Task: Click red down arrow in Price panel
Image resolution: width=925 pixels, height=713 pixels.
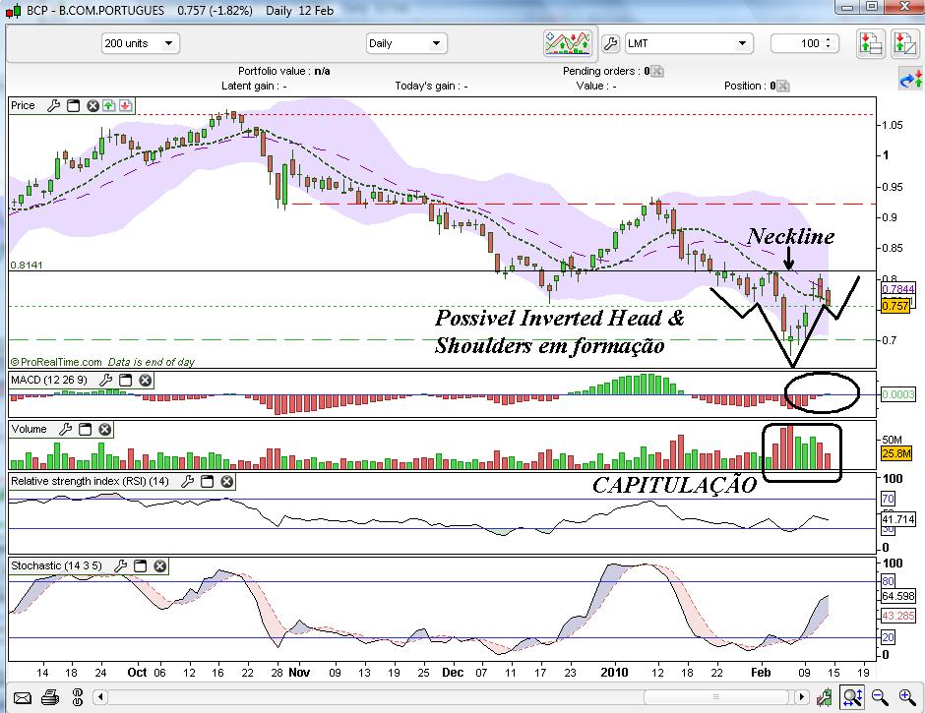Action: coord(126,105)
